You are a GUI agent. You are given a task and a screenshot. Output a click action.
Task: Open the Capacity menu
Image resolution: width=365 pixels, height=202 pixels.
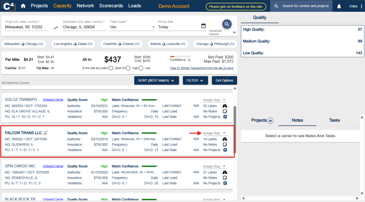[x=62, y=6]
